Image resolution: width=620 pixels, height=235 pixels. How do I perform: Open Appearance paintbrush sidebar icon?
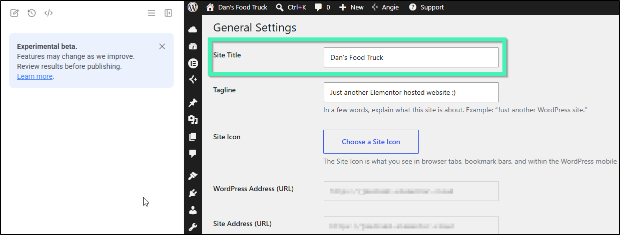click(193, 176)
